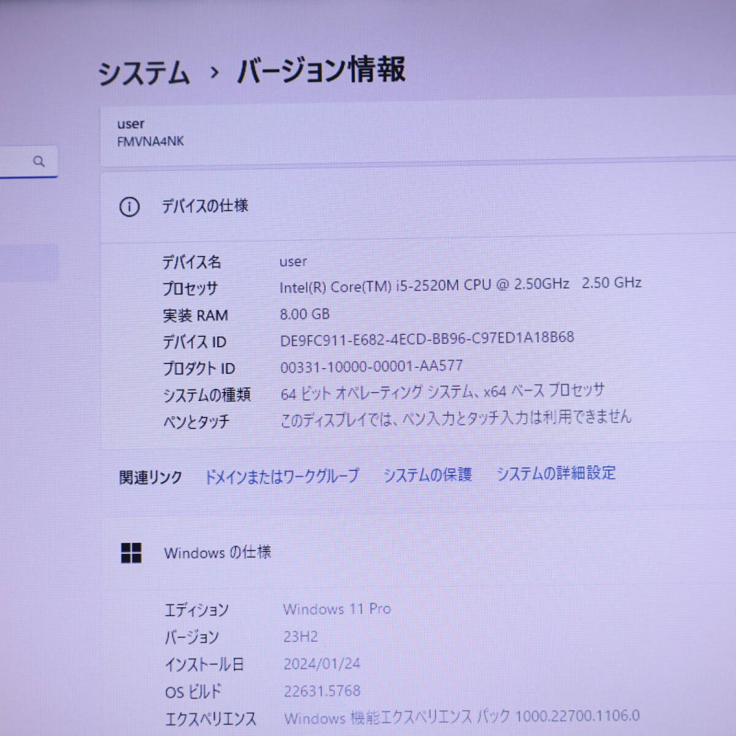Open システムの詳細設定 link
This screenshot has width=736, height=736.
(556, 473)
